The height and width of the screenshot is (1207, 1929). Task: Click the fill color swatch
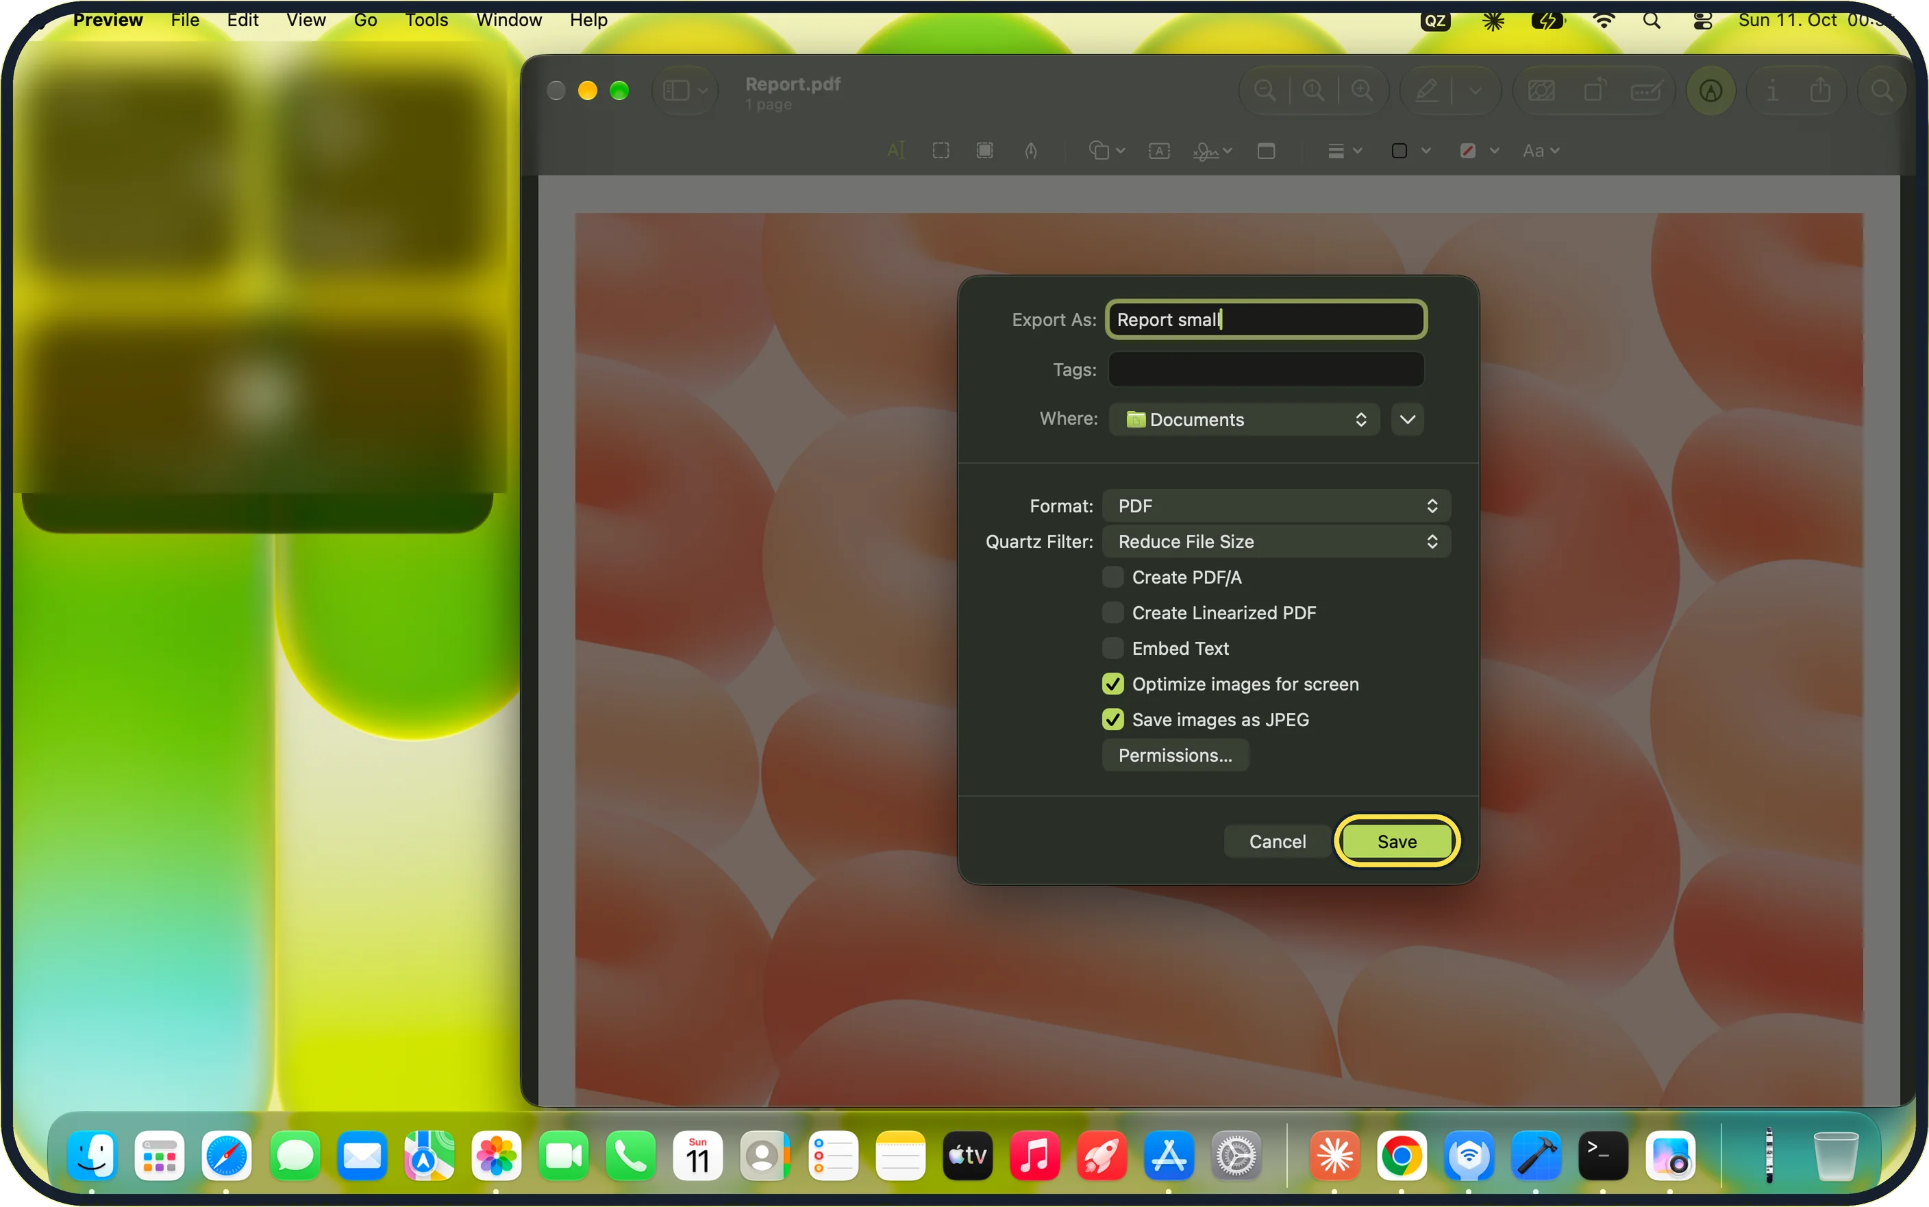click(x=1467, y=150)
